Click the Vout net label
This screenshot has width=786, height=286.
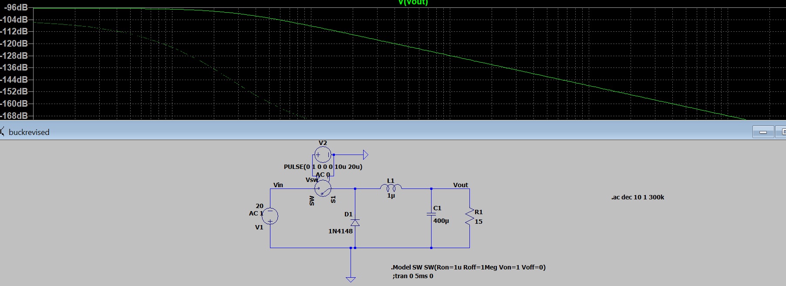point(460,185)
